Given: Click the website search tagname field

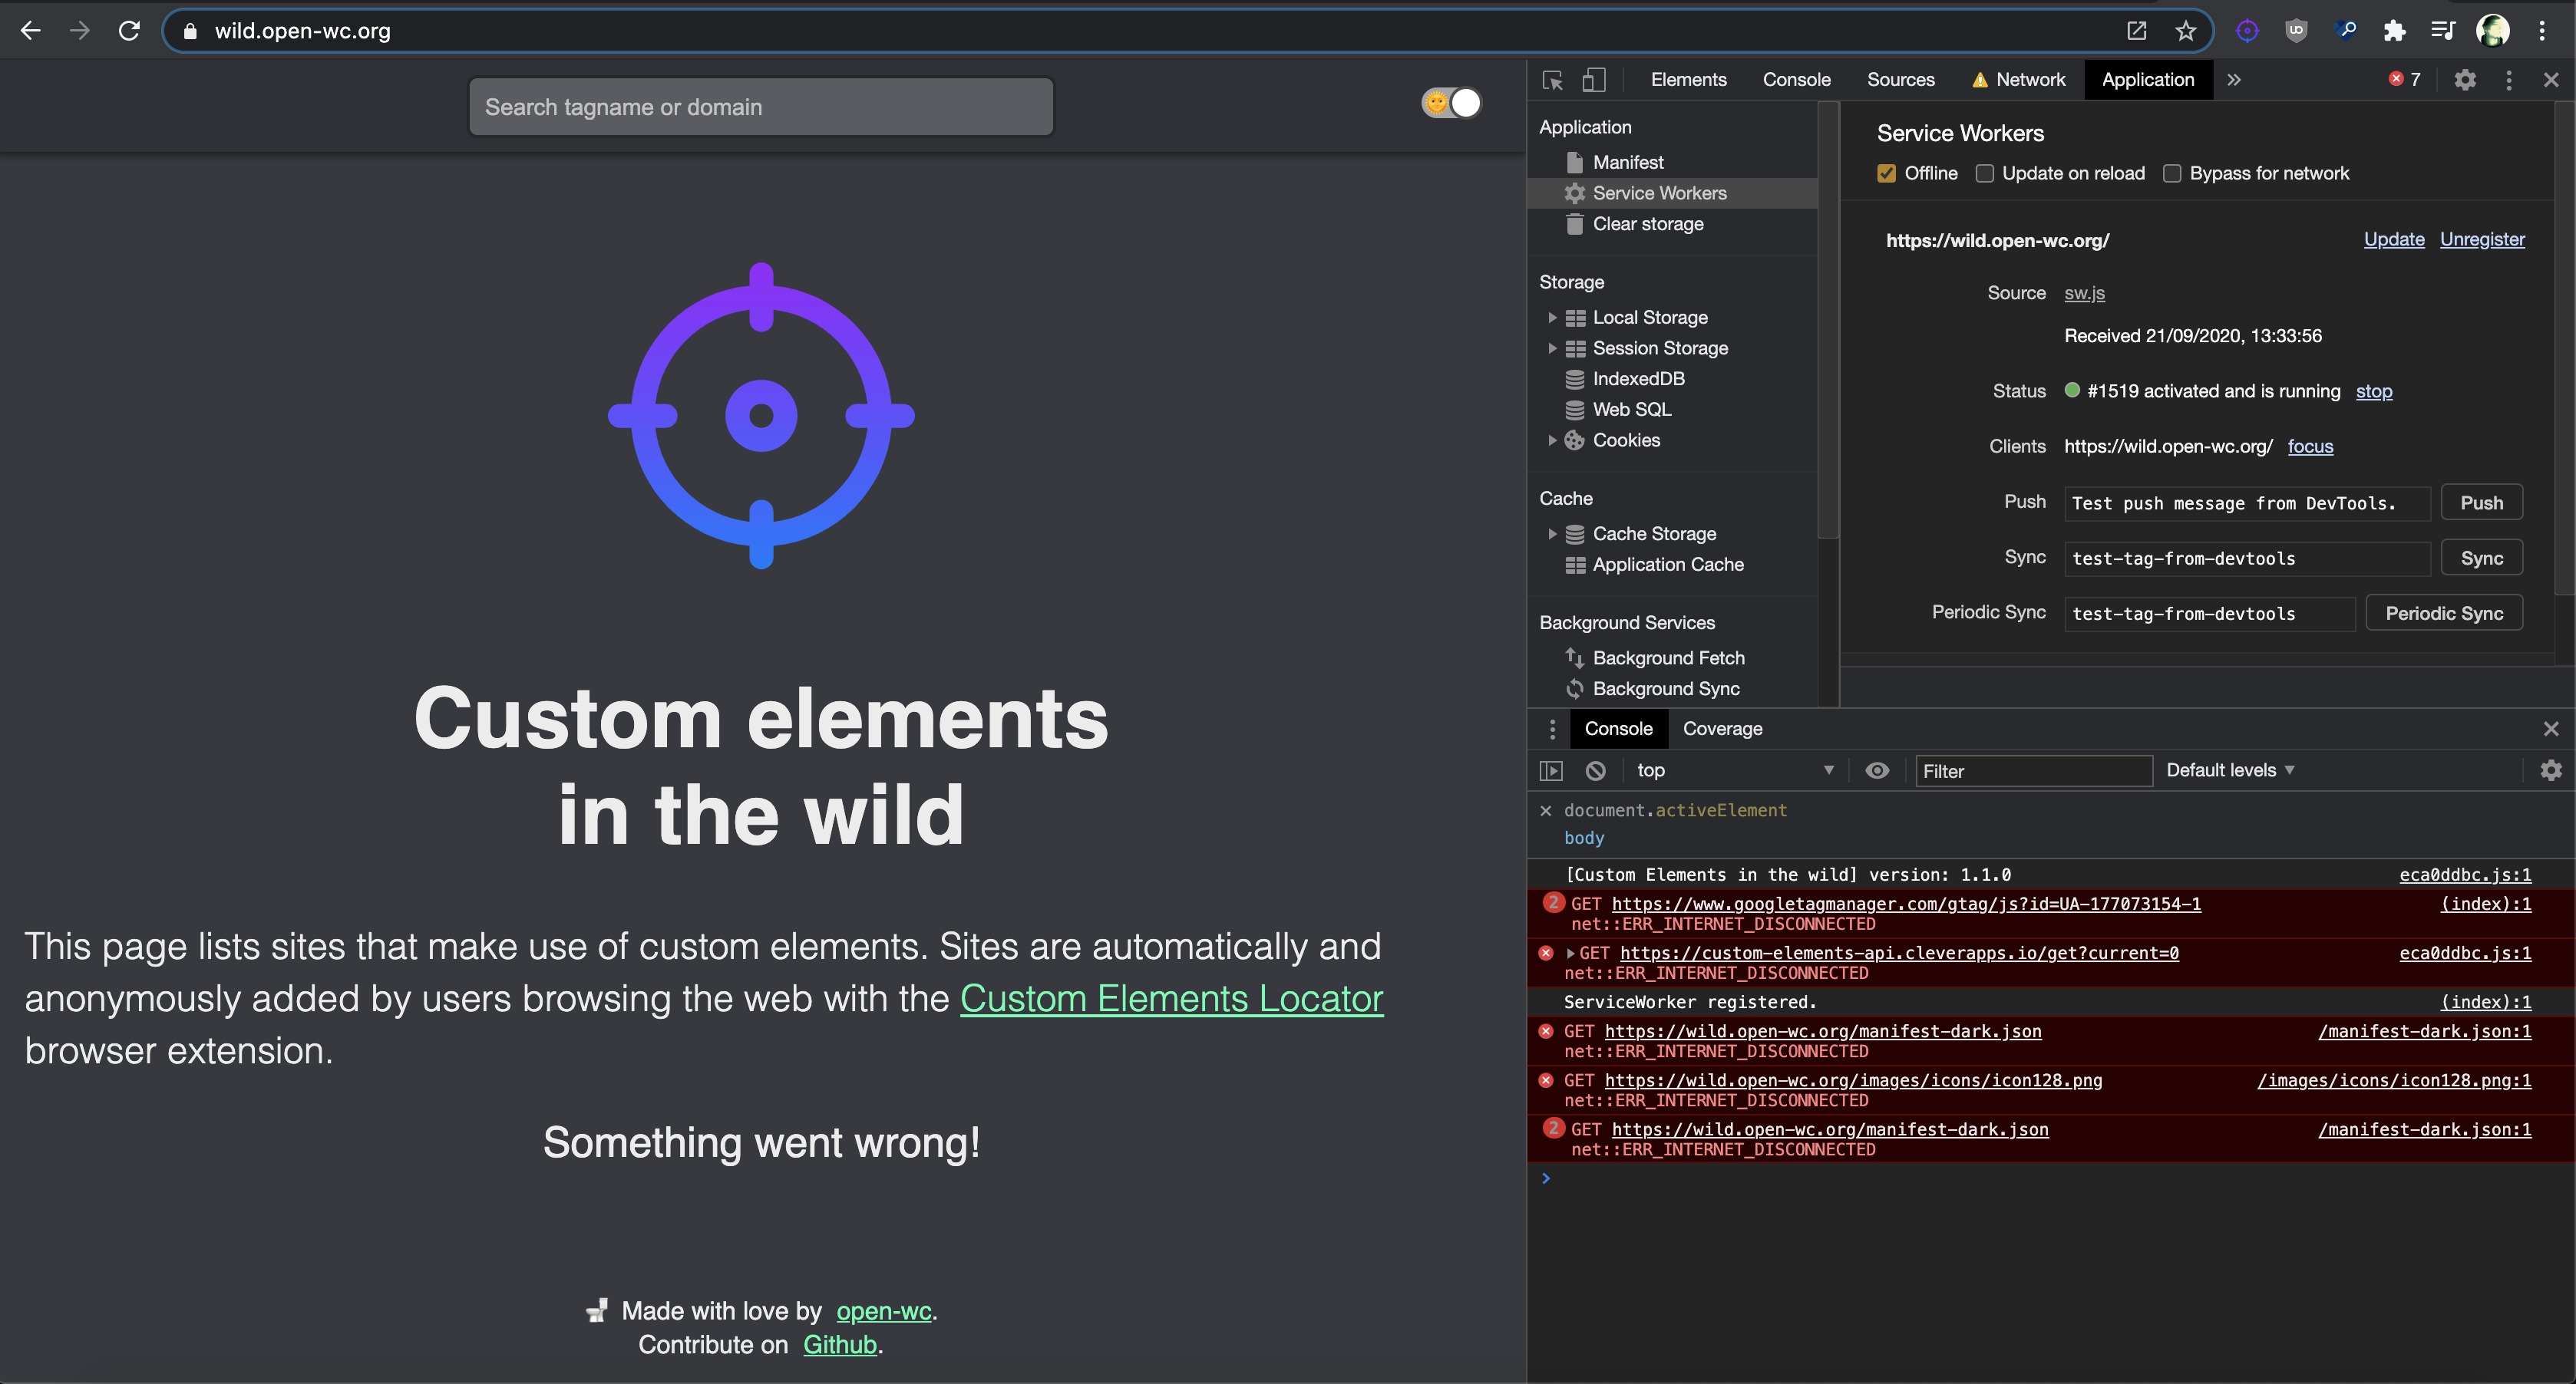Looking at the screenshot, I should (761, 107).
